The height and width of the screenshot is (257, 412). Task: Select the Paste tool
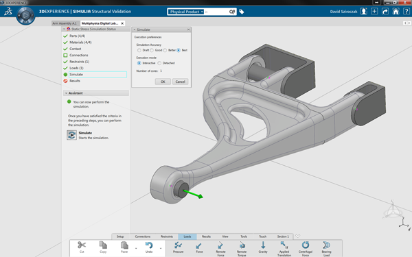(x=124, y=247)
